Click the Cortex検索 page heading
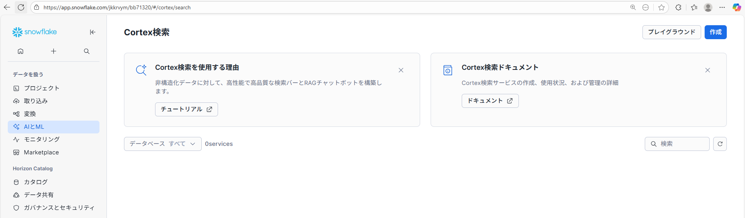This screenshot has height=218, width=745. 147,32
